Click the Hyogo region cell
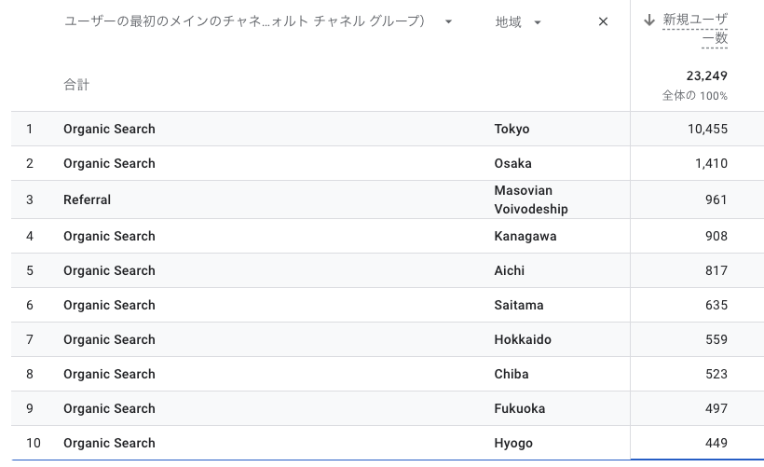Screen dimensions: 764x467 513,443
